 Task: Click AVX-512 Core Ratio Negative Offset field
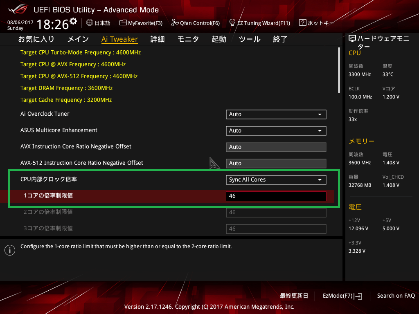pyautogui.click(x=276, y=163)
